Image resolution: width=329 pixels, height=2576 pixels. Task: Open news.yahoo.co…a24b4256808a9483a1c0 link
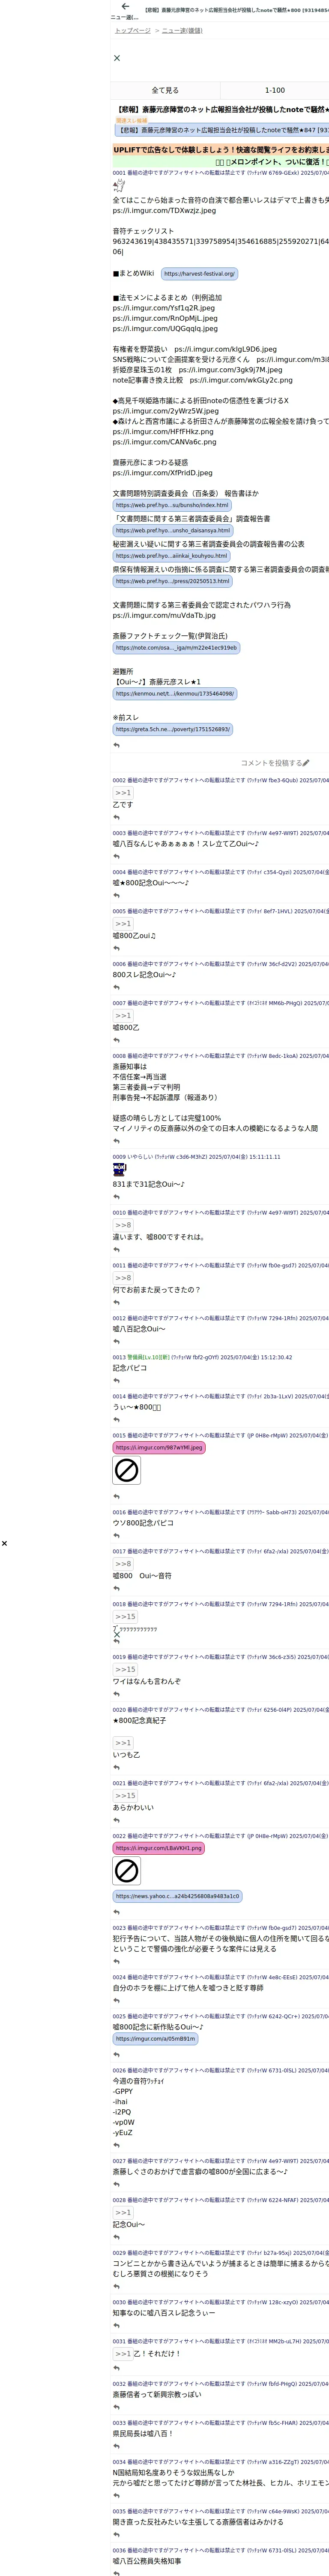coord(177,1897)
